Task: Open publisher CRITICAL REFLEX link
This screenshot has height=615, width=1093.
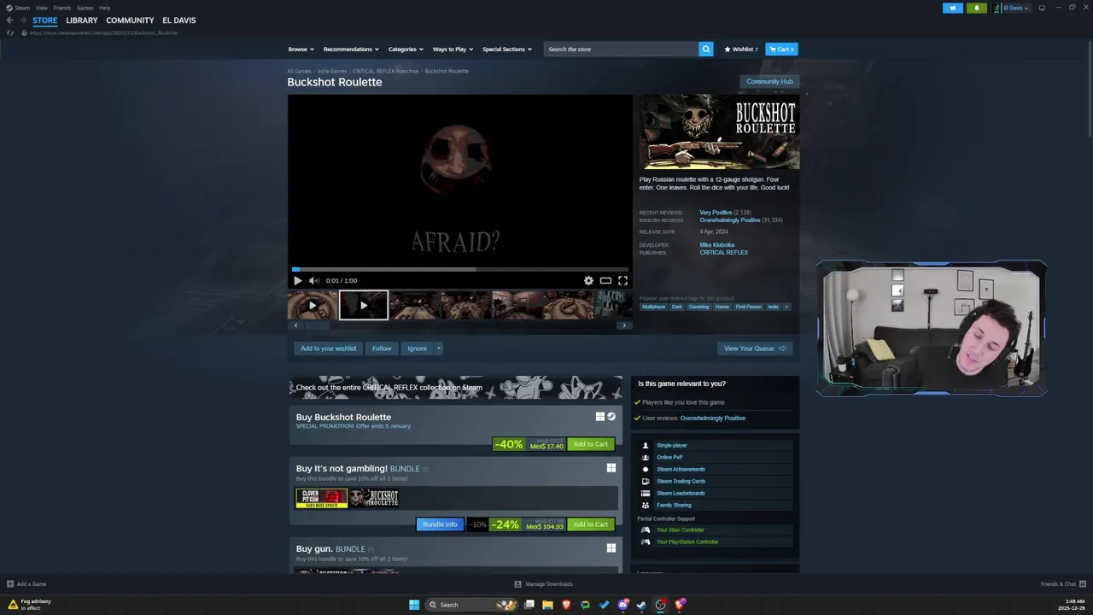Action: pos(723,253)
